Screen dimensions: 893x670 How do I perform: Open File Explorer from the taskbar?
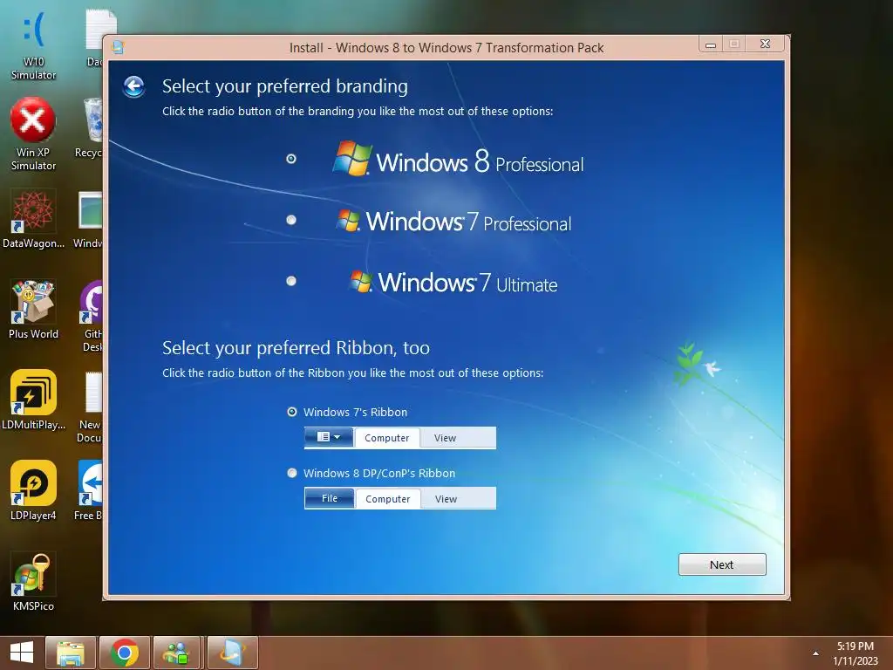tap(71, 653)
